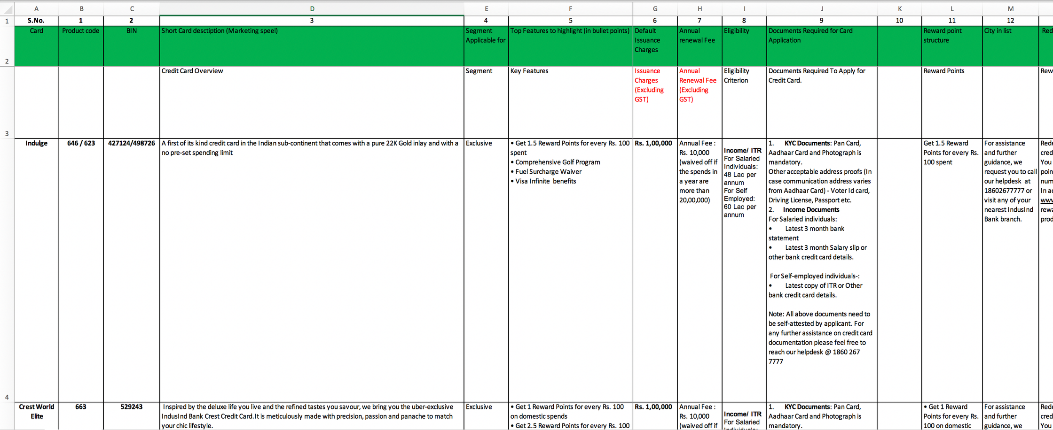The height and width of the screenshot is (430, 1053).
Task: Click Indulge annual fee 'Rs. 10,000' cell
Action: pyautogui.click(x=699, y=270)
